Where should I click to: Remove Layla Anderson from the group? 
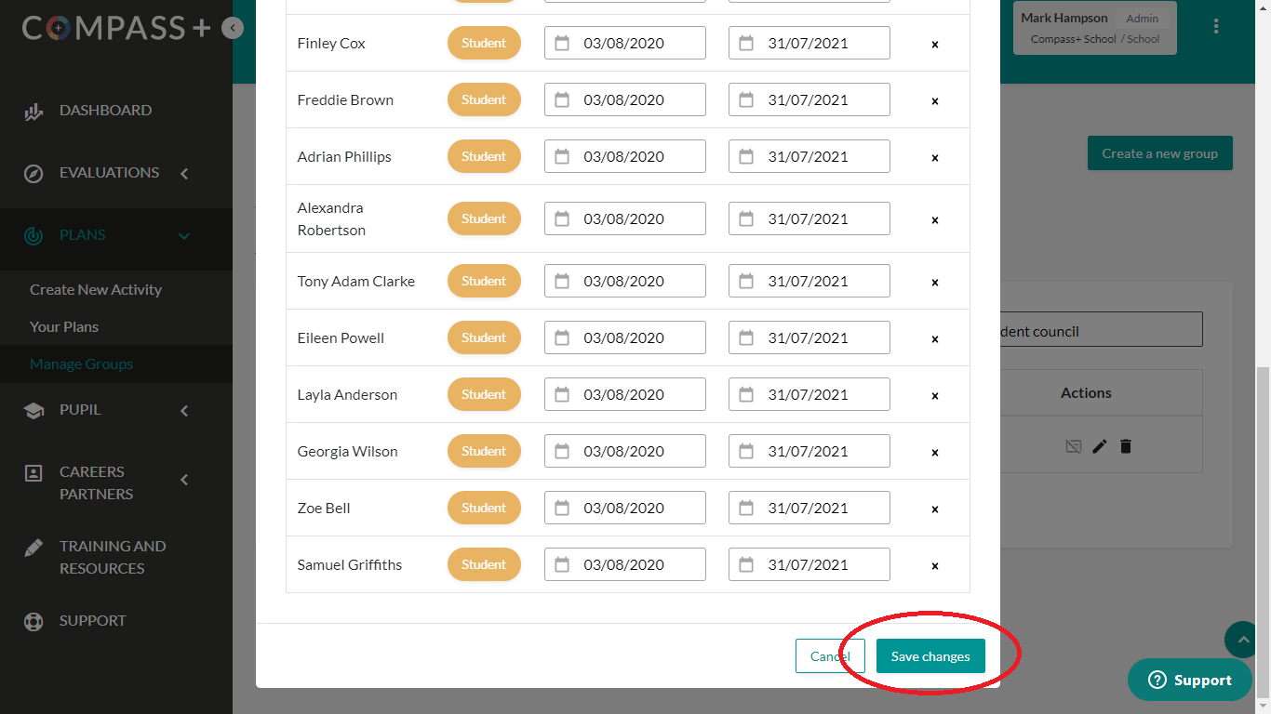(x=935, y=395)
